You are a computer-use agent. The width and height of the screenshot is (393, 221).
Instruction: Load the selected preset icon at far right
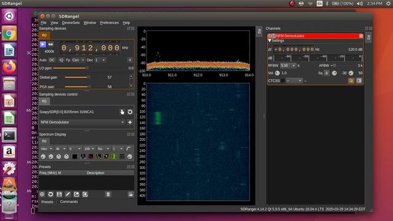(131, 194)
